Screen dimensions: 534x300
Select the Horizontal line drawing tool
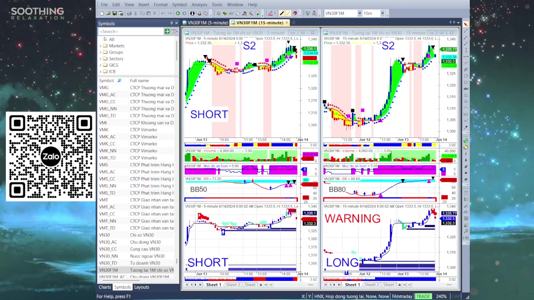coord(466,57)
